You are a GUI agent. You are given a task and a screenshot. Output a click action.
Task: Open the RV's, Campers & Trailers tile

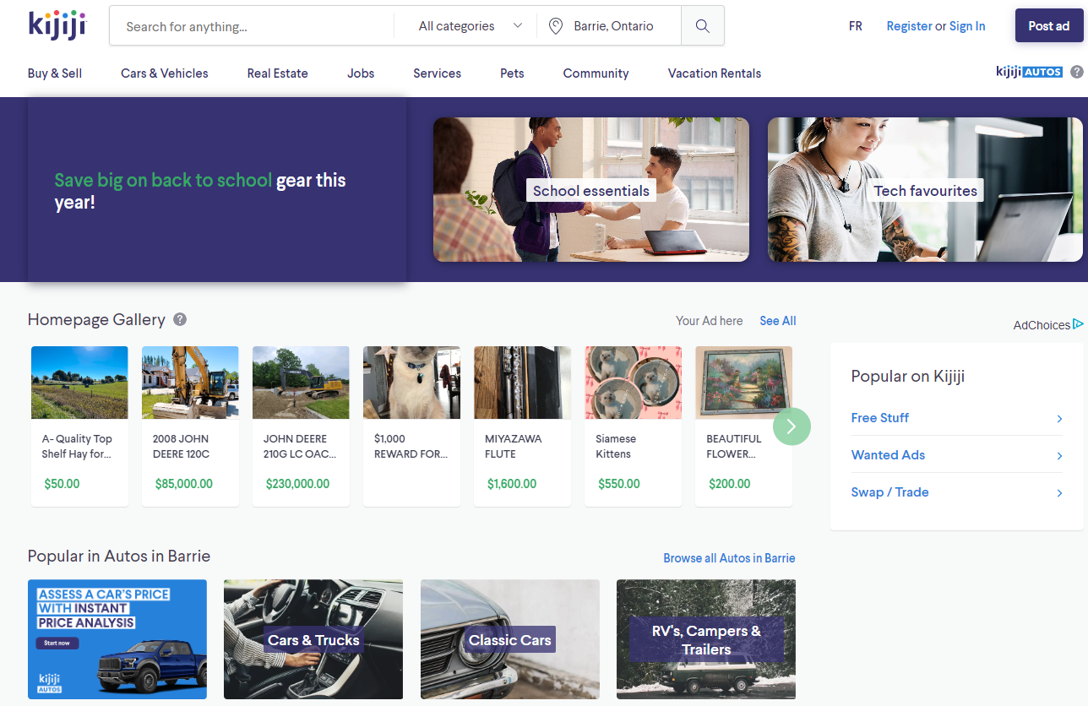[x=706, y=639]
